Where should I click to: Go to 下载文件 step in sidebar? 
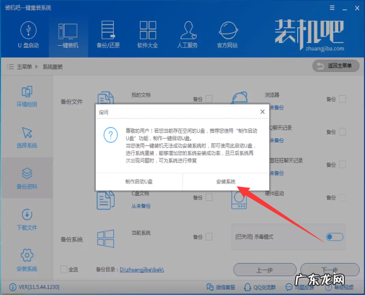(x=27, y=219)
